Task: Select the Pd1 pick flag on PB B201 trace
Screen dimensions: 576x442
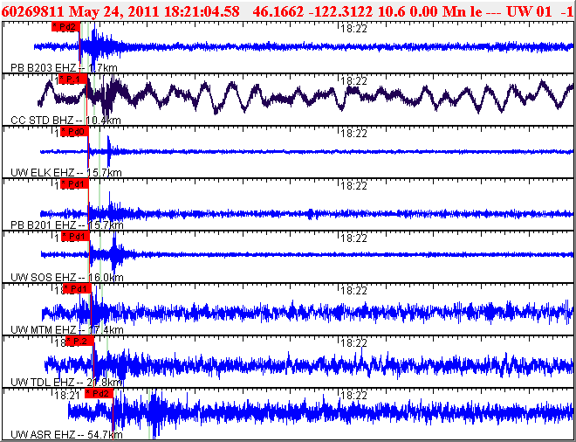Action: coord(76,184)
